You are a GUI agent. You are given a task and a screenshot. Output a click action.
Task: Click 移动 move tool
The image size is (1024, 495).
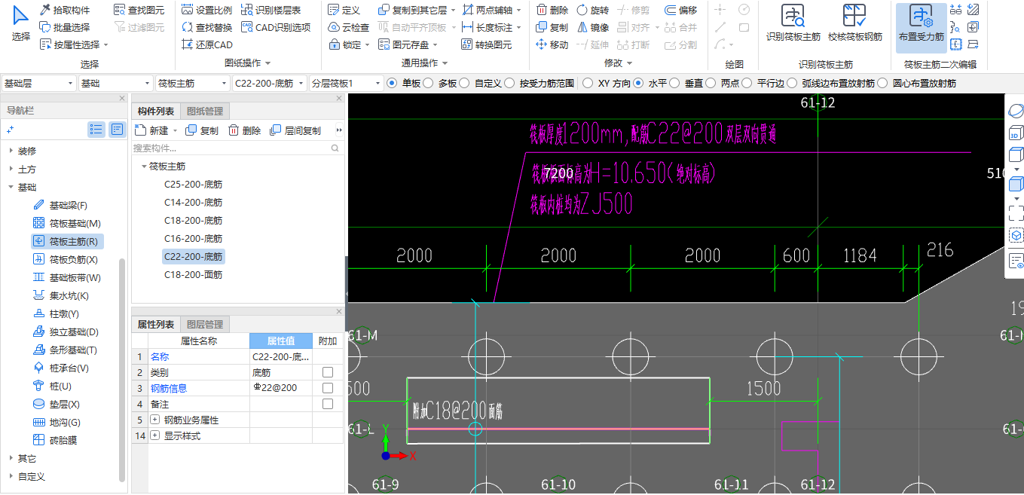click(552, 44)
